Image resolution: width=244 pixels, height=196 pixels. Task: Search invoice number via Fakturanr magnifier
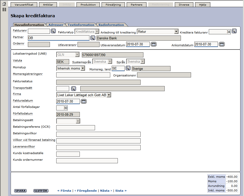tap(53, 31)
